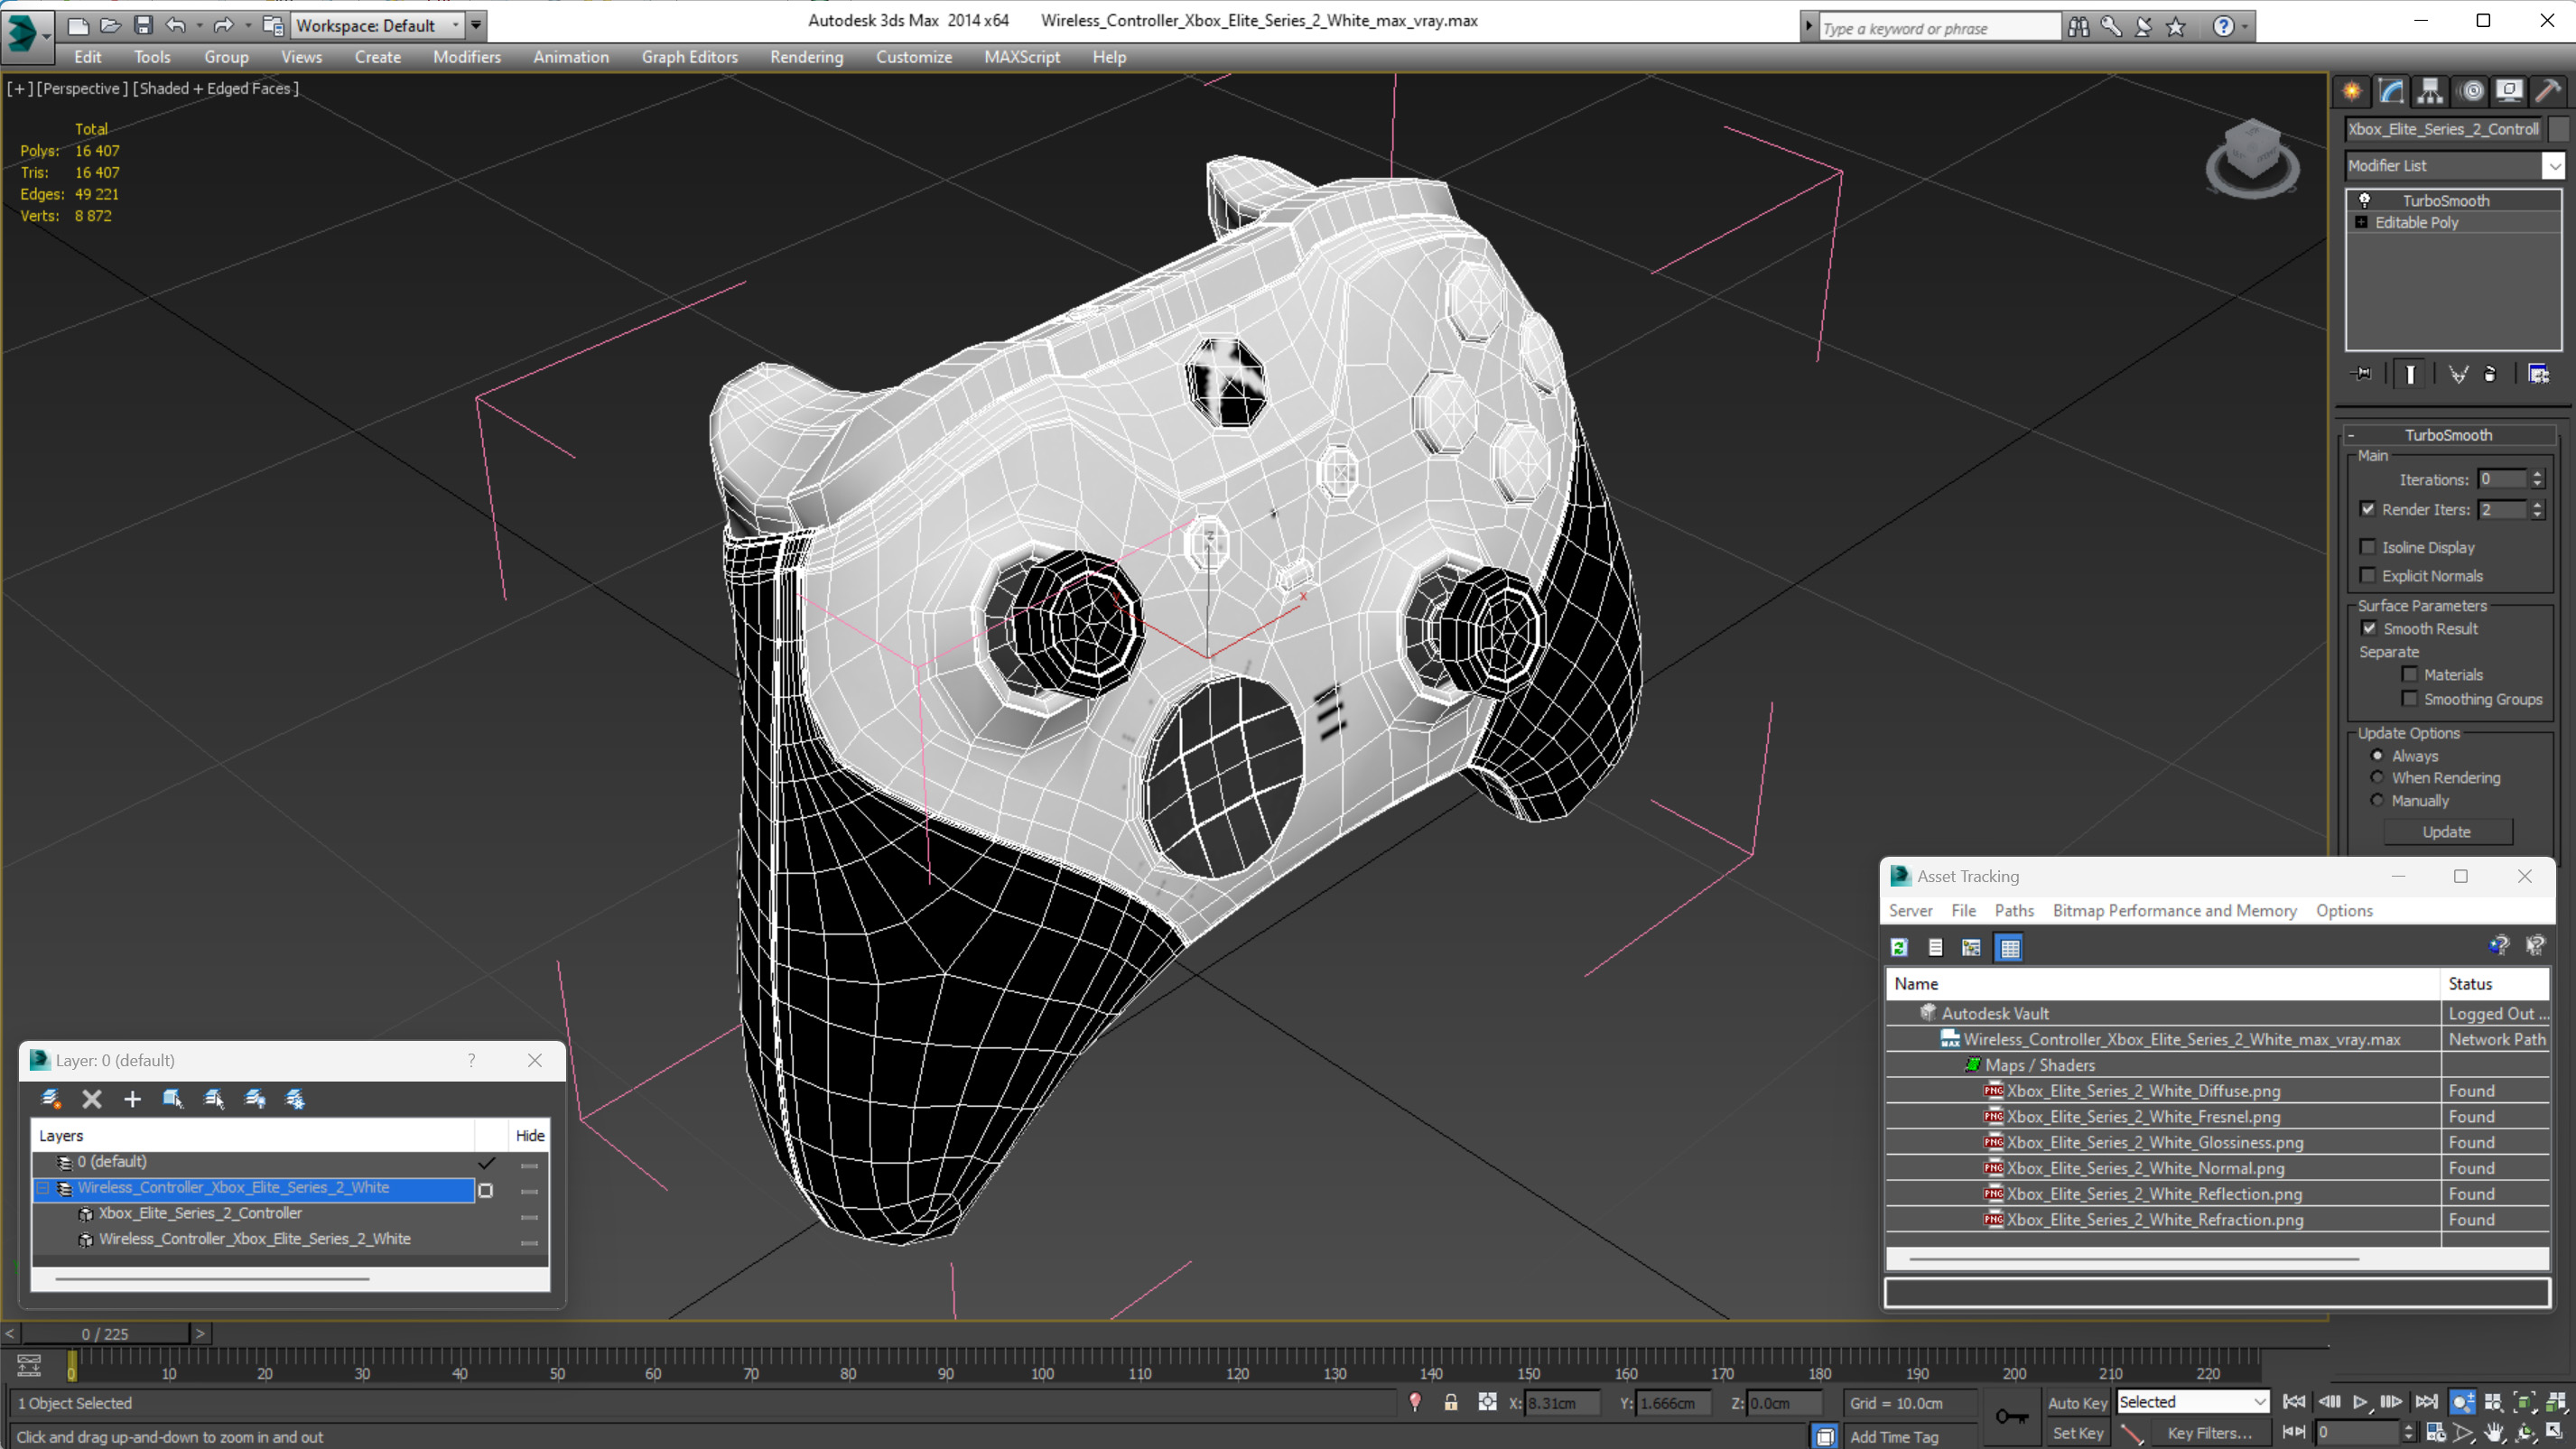This screenshot has height=1449, width=2576.
Task: Click the Open File icon
Action: click(111, 25)
